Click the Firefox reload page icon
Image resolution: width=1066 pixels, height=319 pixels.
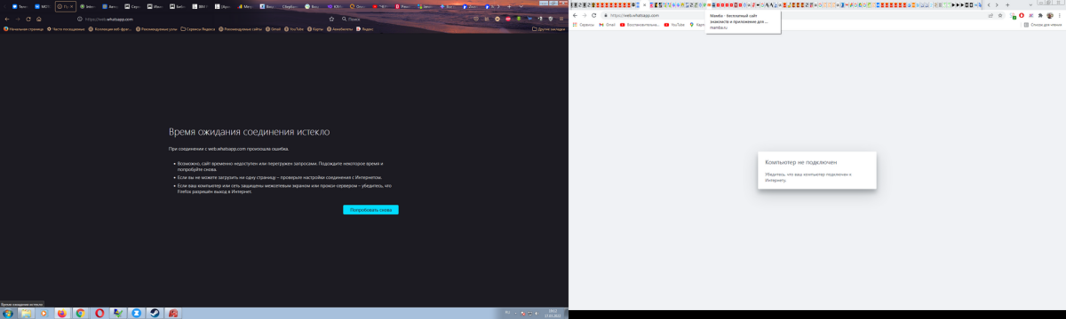28,19
